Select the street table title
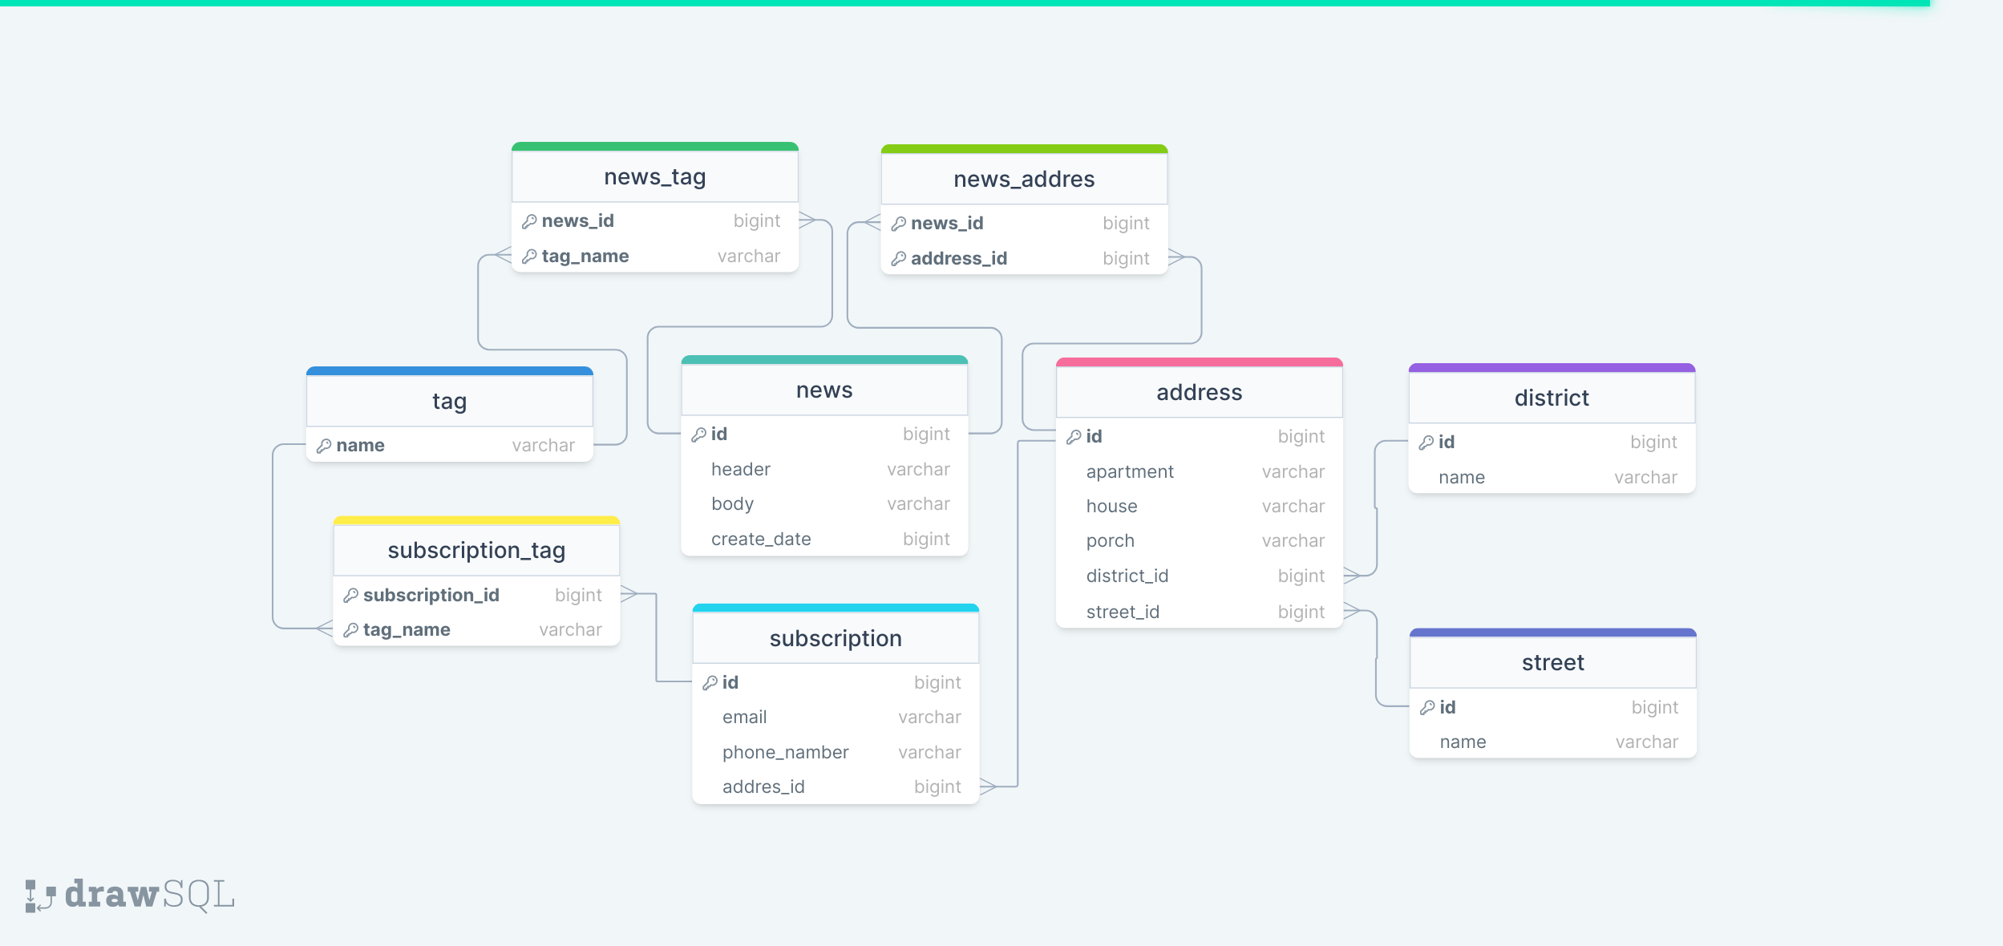The image size is (2003, 946). (1553, 662)
